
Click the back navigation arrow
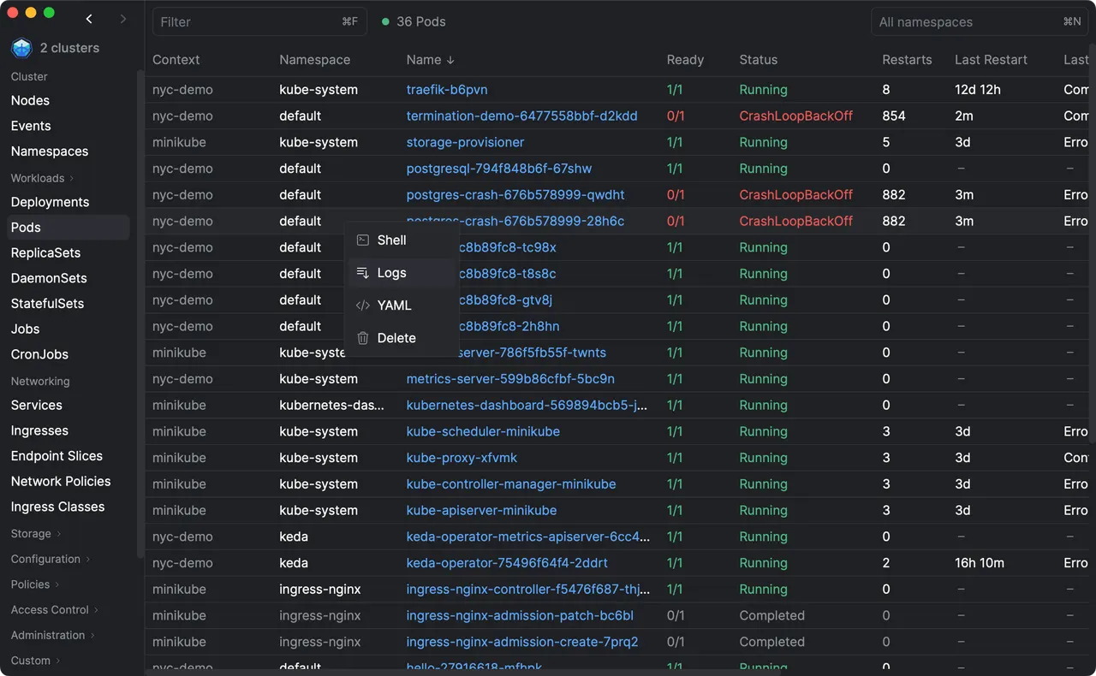tap(89, 19)
